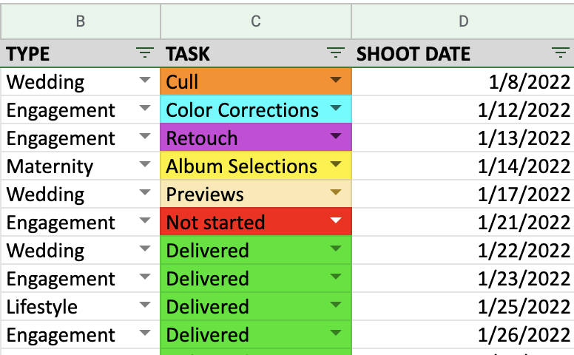Select the Delivered cell for 1/25/2022
Screen dimensions: 574x355
pos(256,306)
